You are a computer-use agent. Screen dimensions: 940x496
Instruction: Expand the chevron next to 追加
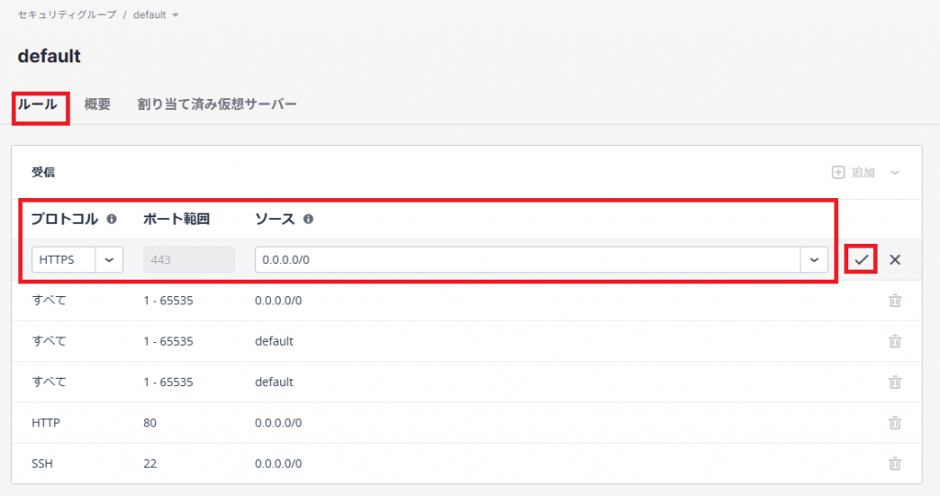[x=895, y=172]
